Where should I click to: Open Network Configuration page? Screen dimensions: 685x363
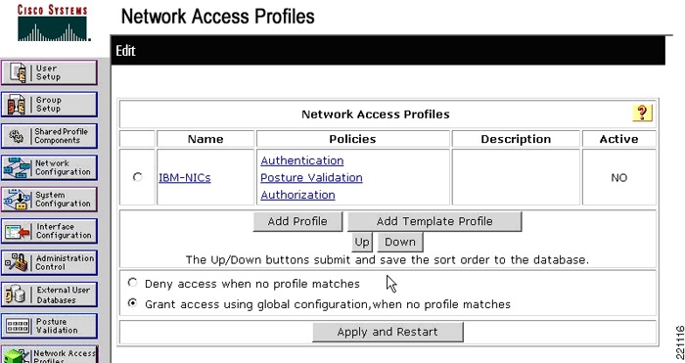49,167
